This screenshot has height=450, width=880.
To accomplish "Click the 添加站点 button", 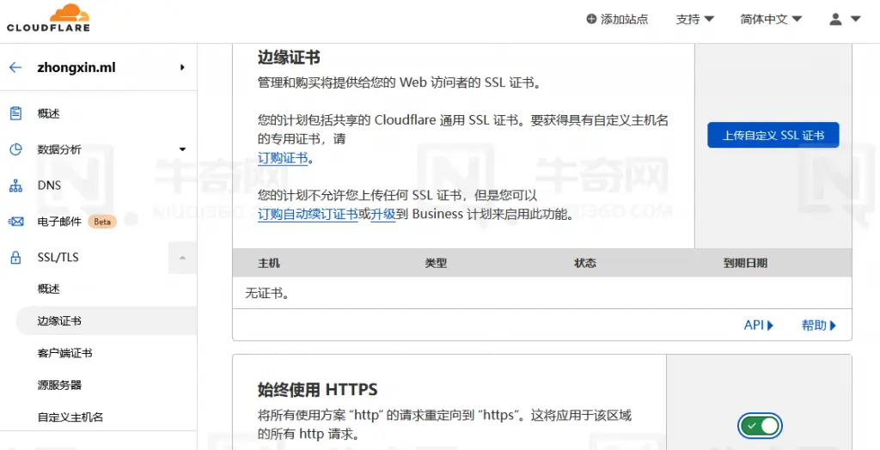I will pyautogui.click(x=617, y=19).
